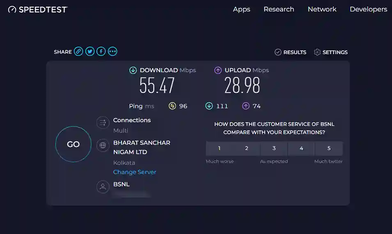Click the Settings gear icon
Viewport: 392px width, 234px height.
[317, 52]
